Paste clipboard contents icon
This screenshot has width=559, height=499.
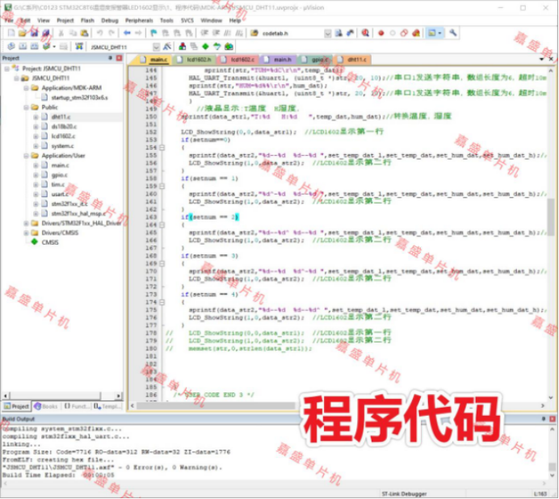tap(85, 33)
